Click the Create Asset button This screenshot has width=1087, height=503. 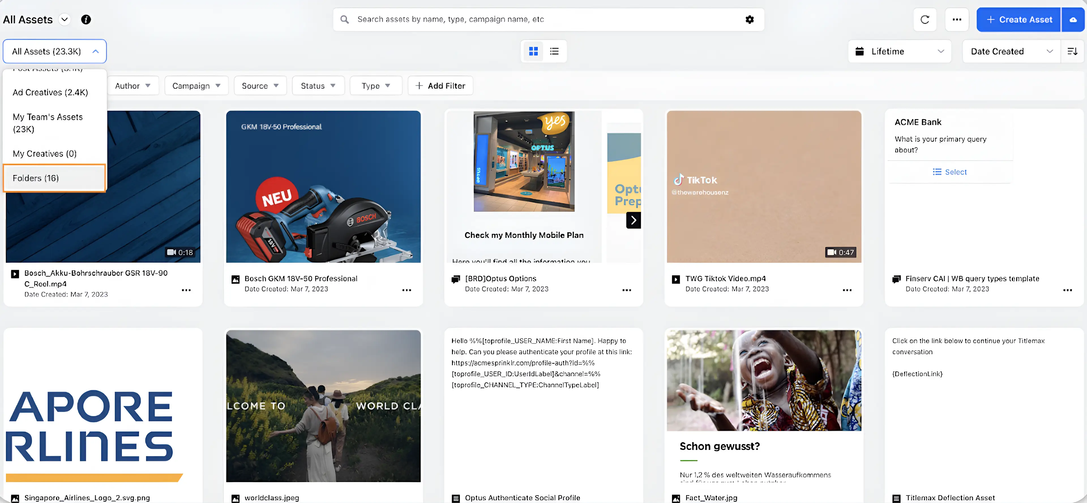click(1019, 20)
